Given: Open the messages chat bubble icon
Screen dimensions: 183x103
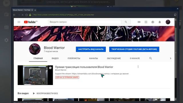Looking at the screenshot, I should click(153, 22).
